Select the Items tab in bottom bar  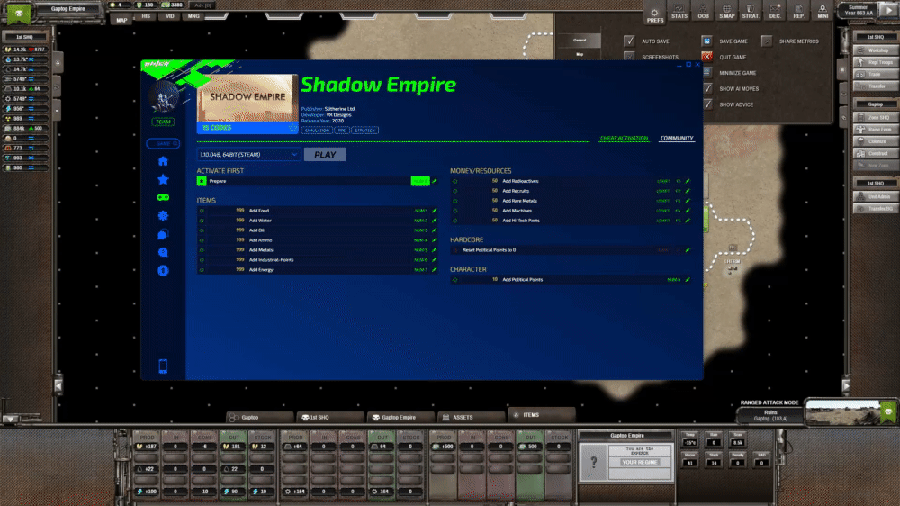pyautogui.click(x=541, y=415)
